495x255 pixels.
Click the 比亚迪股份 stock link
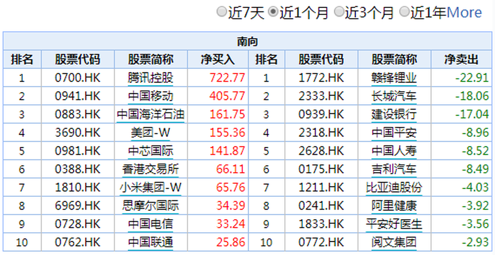[x=394, y=188]
